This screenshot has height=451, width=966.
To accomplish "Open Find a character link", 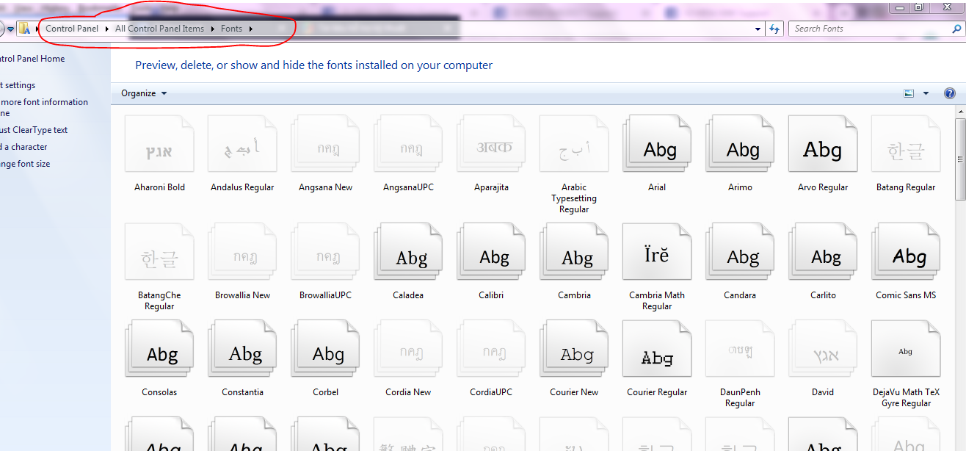I will click(x=23, y=147).
